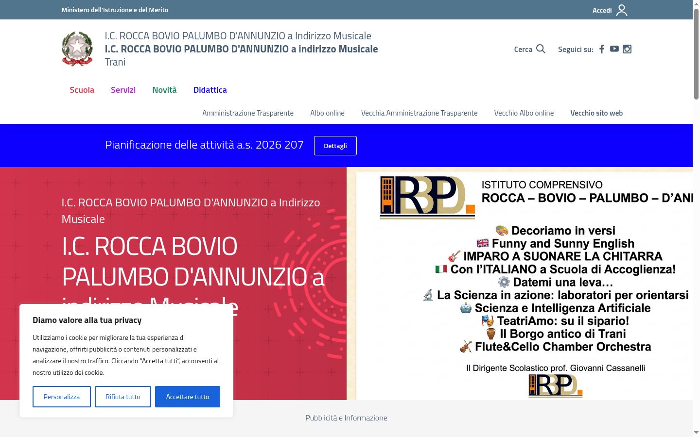Screen dimensions: 700x437
Task: Open the school Facebook page icon
Action: [x=602, y=49]
